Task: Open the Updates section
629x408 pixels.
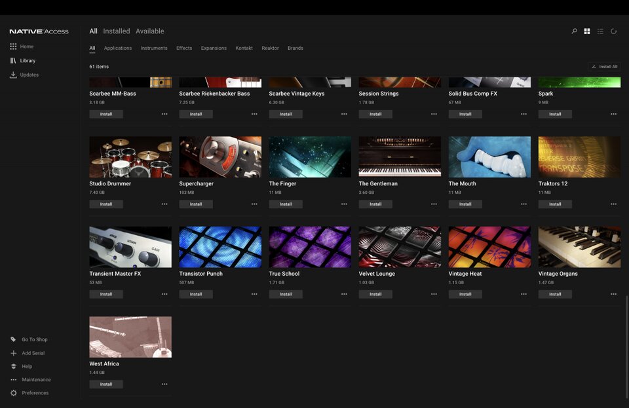Action: click(x=26, y=74)
